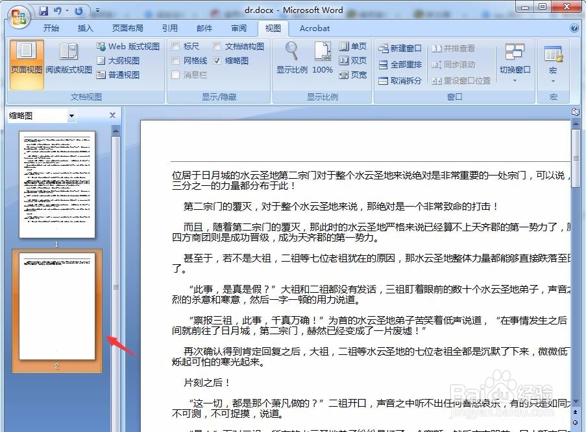Open the 邮件 Mailings tab

pyautogui.click(x=204, y=28)
